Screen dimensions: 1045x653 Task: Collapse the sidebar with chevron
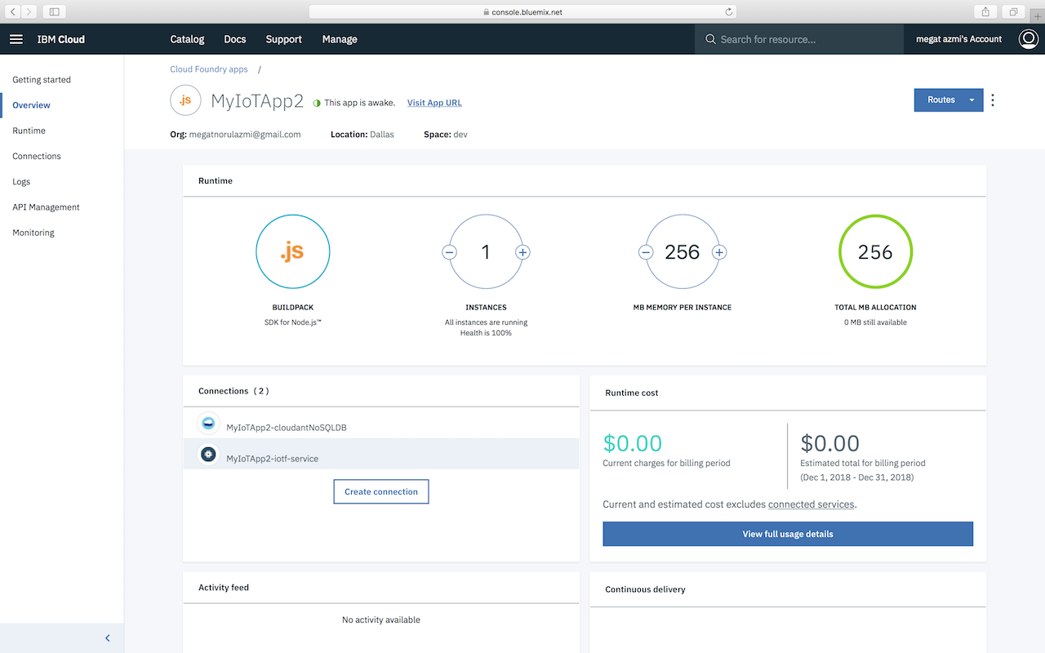108,638
